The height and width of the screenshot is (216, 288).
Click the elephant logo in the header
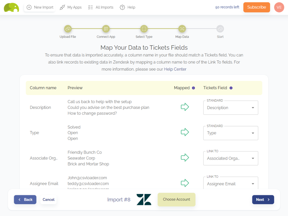[x=11, y=8]
